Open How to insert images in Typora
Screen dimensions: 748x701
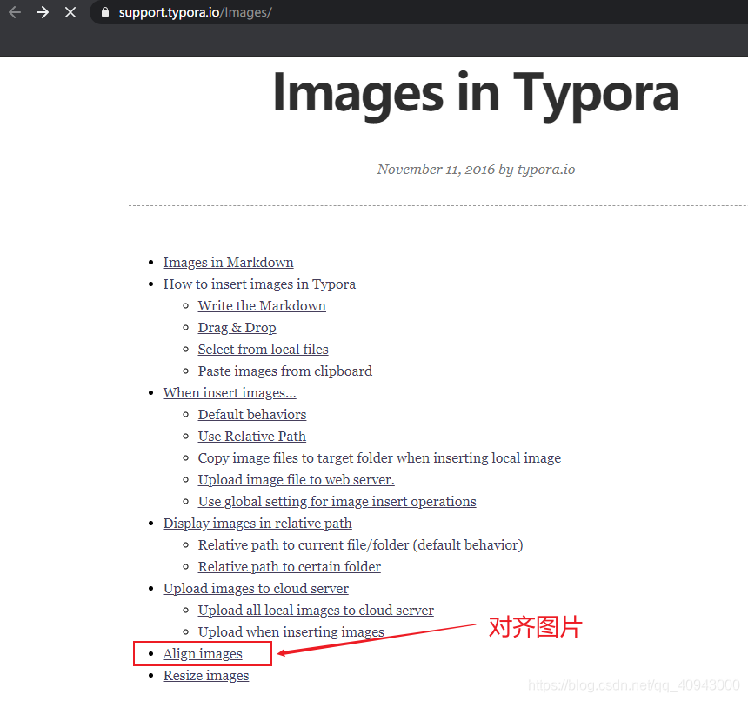(x=259, y=284)
